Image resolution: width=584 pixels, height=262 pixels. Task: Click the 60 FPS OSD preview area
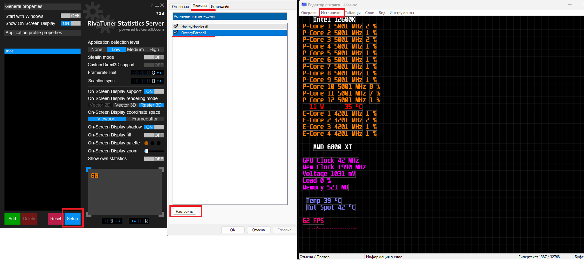point(125,192)
